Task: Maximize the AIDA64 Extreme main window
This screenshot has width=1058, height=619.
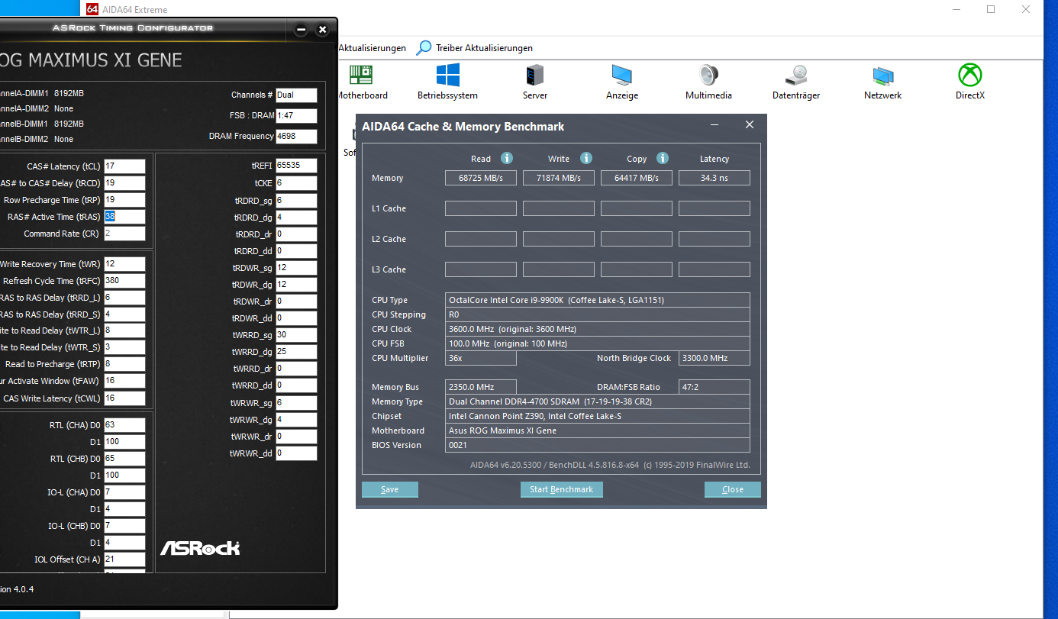Action: (x=991, y=9)
